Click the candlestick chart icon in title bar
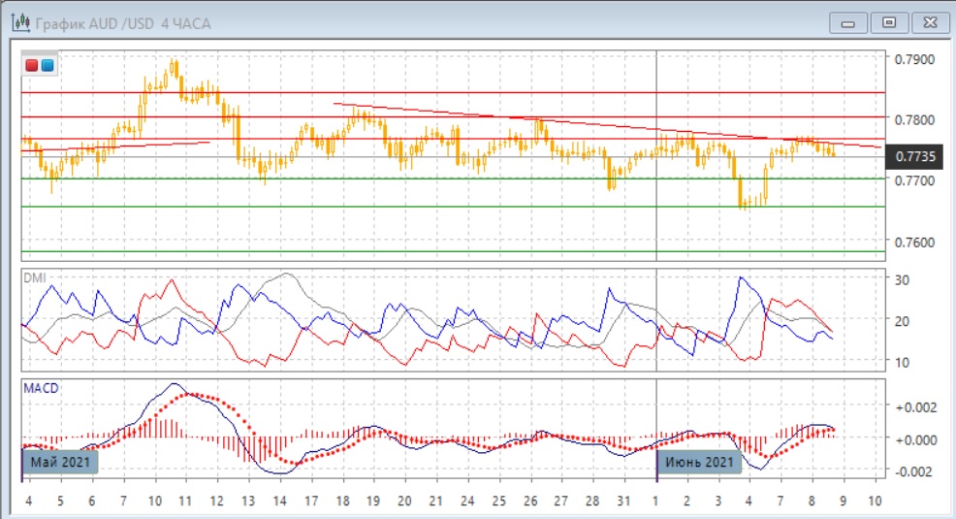This screenshot has width=956, height=519. point(20,22)
